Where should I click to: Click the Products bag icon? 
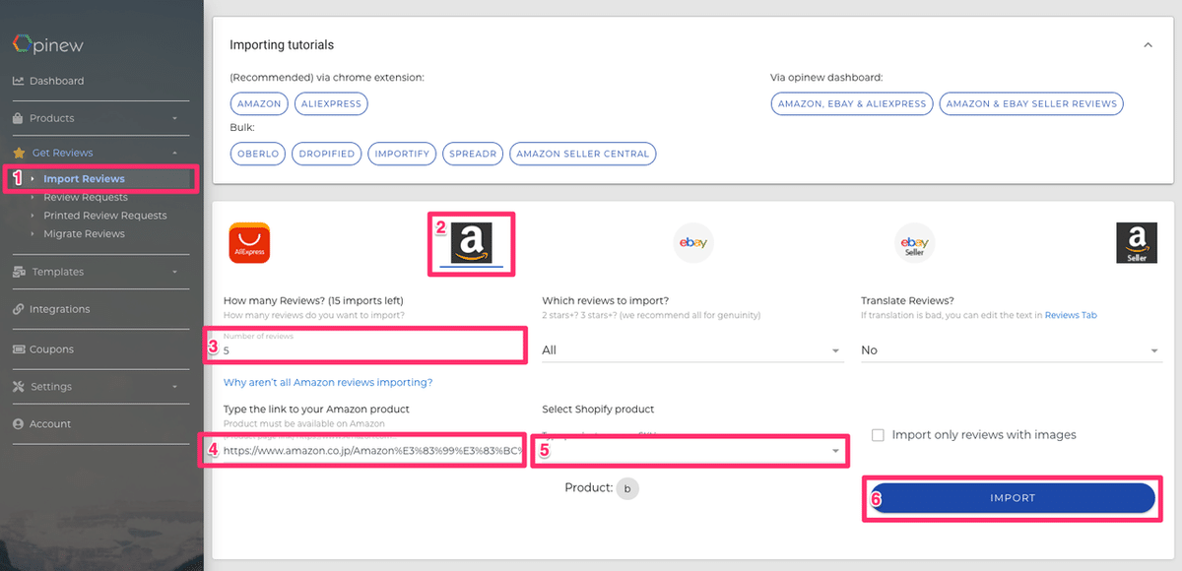click(x=18, y=118)
